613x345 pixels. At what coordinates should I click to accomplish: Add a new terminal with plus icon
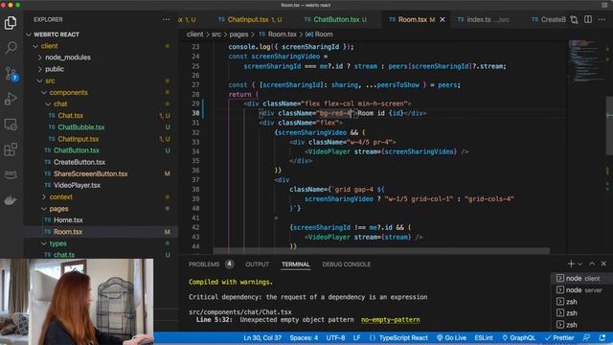[x=571, y=264]
